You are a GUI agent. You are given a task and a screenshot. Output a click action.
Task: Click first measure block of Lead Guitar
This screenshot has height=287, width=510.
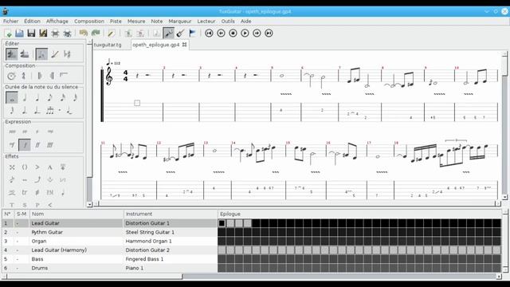tap(222, 223)
